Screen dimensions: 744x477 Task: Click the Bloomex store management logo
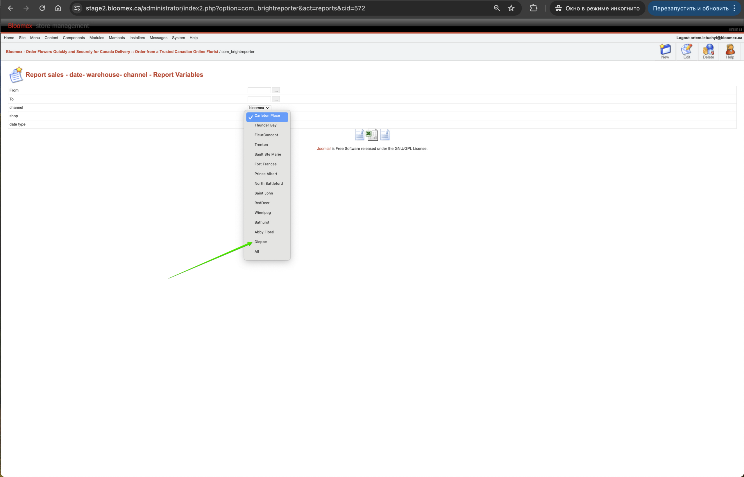click(x=48, y=26)
